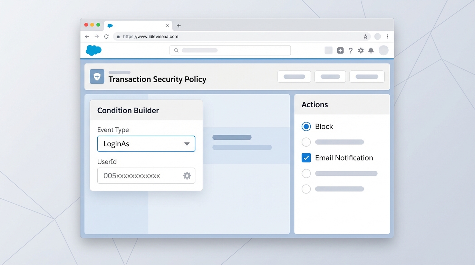475x265 pixels.
Task: Open the gear icon inside the UserId field
Action: (187, 176)
